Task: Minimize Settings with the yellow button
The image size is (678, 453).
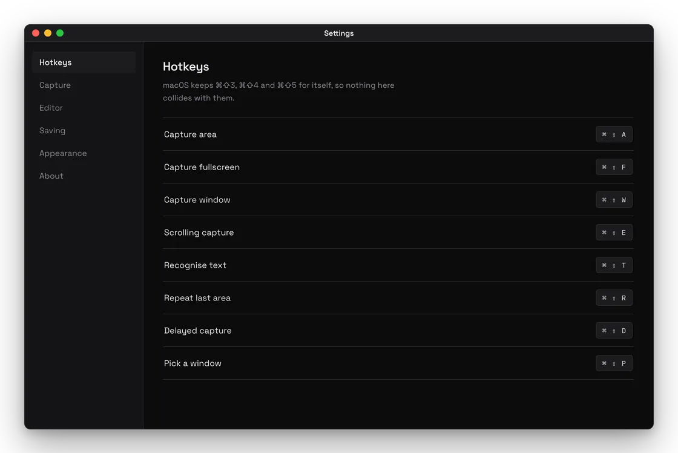Action: click(x=48, y=33)
